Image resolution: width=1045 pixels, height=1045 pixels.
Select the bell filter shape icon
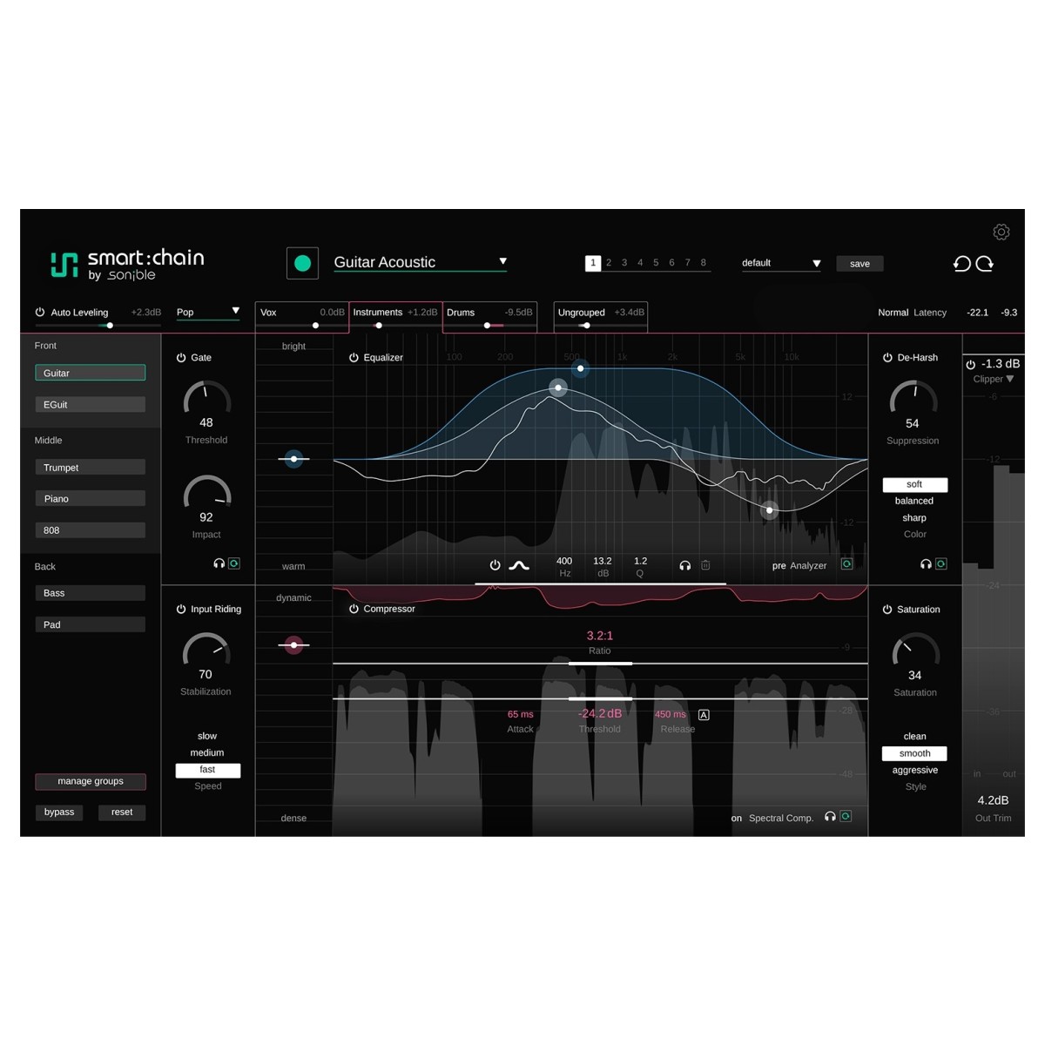(519, 565)
